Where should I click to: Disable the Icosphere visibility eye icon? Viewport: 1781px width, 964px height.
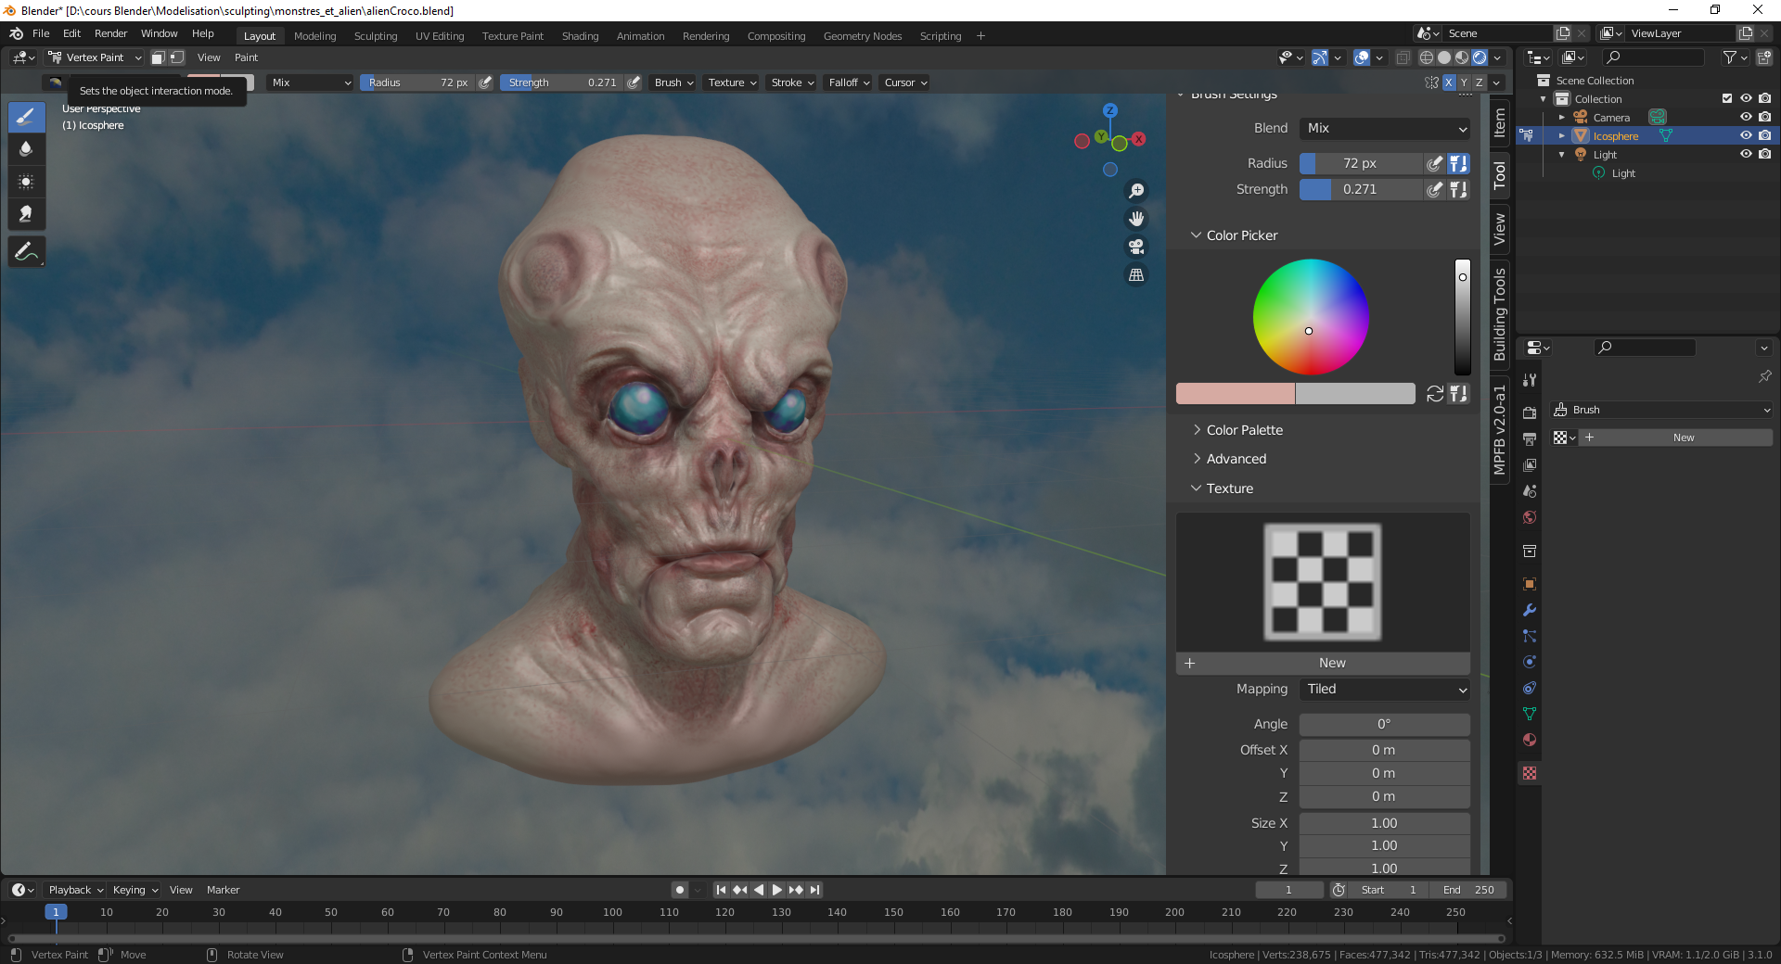coord(1747,135)
